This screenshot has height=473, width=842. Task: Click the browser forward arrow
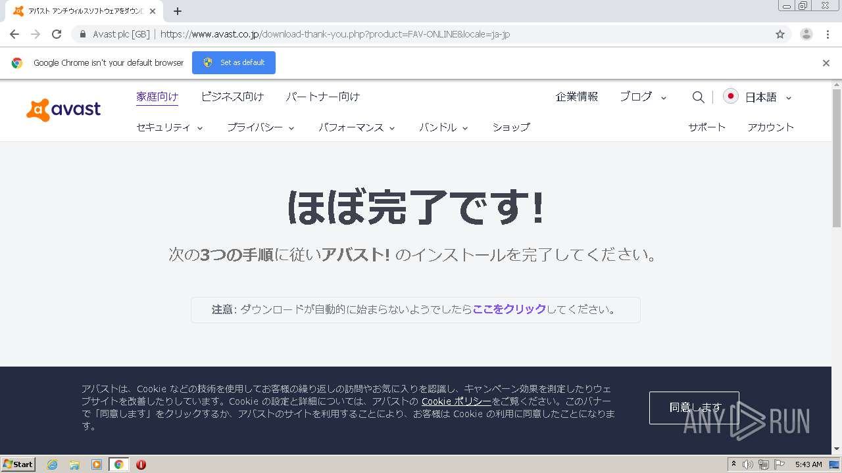click(x=36, y=34)
